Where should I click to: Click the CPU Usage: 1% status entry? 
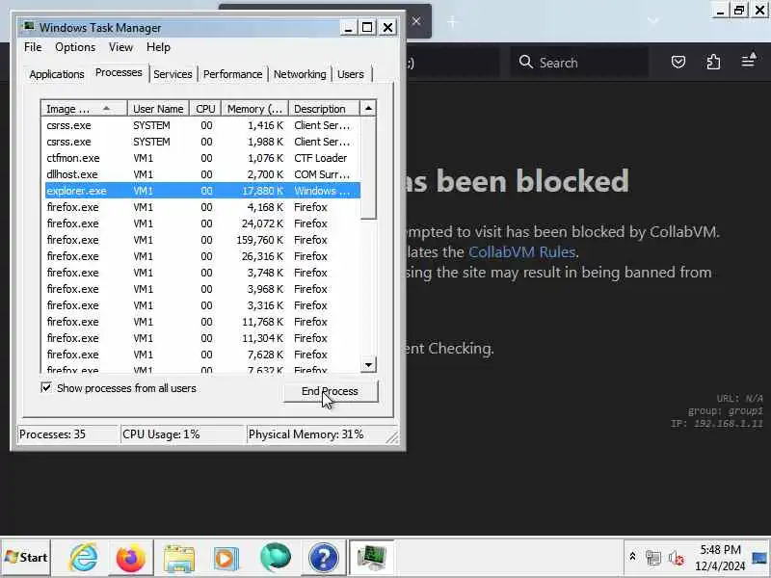[182, 434]
